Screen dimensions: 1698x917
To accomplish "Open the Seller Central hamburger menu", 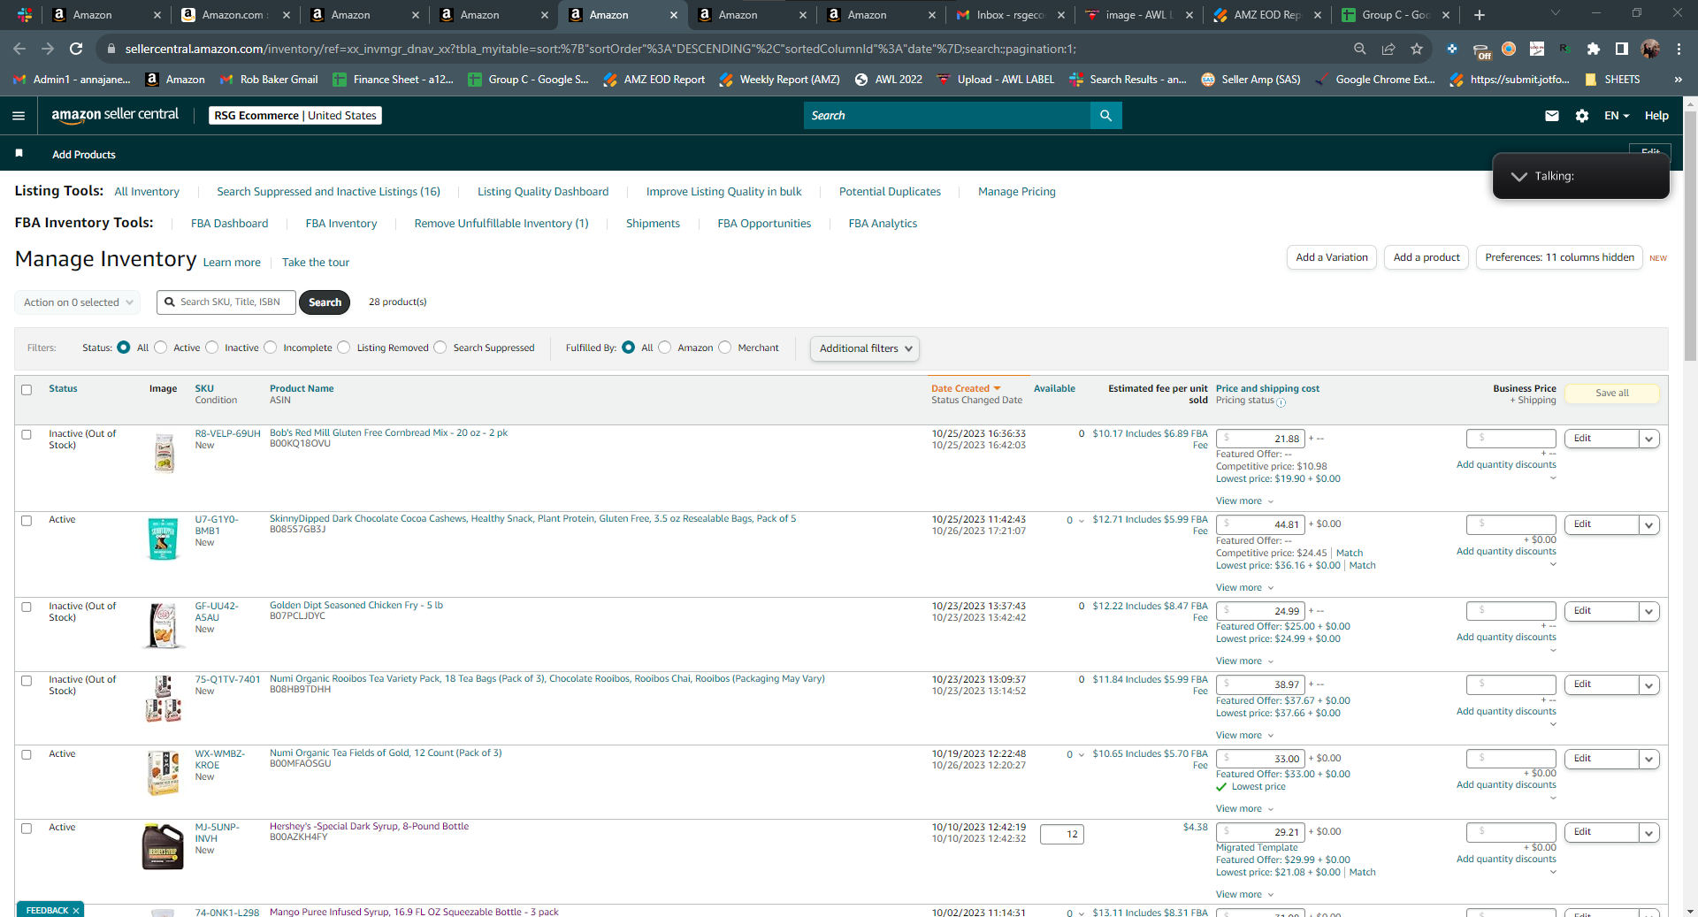I will [x=19, y=116].
